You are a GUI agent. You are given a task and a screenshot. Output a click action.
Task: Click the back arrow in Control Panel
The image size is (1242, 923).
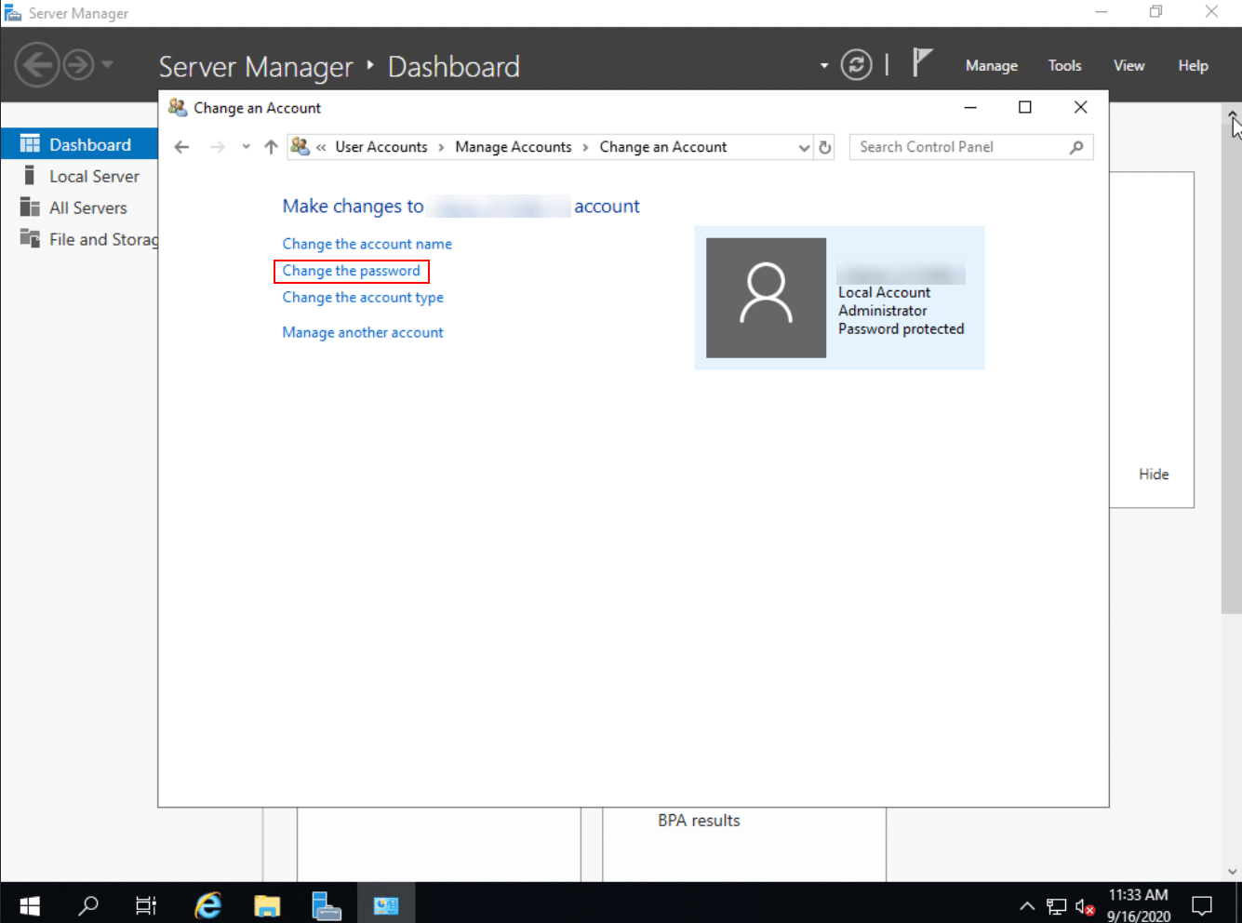pos(182,147)
